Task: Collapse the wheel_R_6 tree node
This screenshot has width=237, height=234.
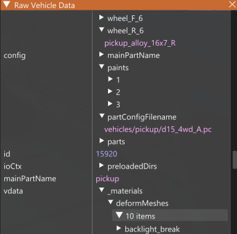Action: coord(101,30)
